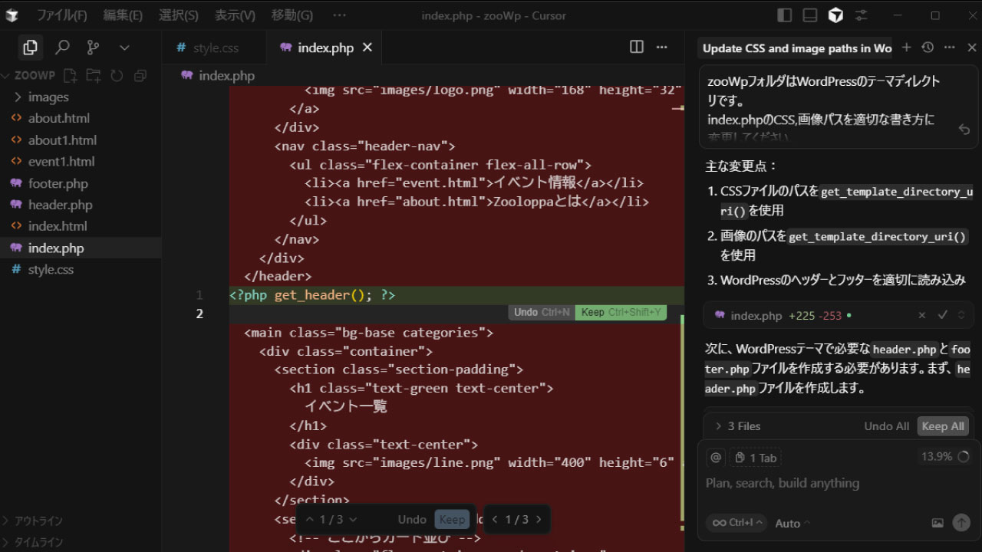Image resolution: width=982 pixels, height=552 pixels.
Task: Click the 1 Tab context chip
Action: (x=756, y=458)
